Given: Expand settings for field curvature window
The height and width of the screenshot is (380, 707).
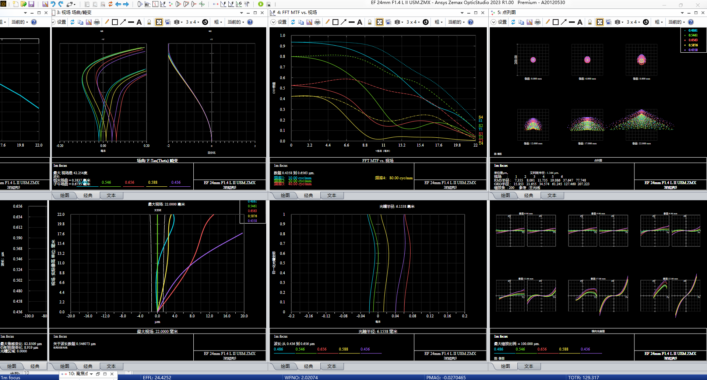Looking at the screenshot, I should pos(53,22).
